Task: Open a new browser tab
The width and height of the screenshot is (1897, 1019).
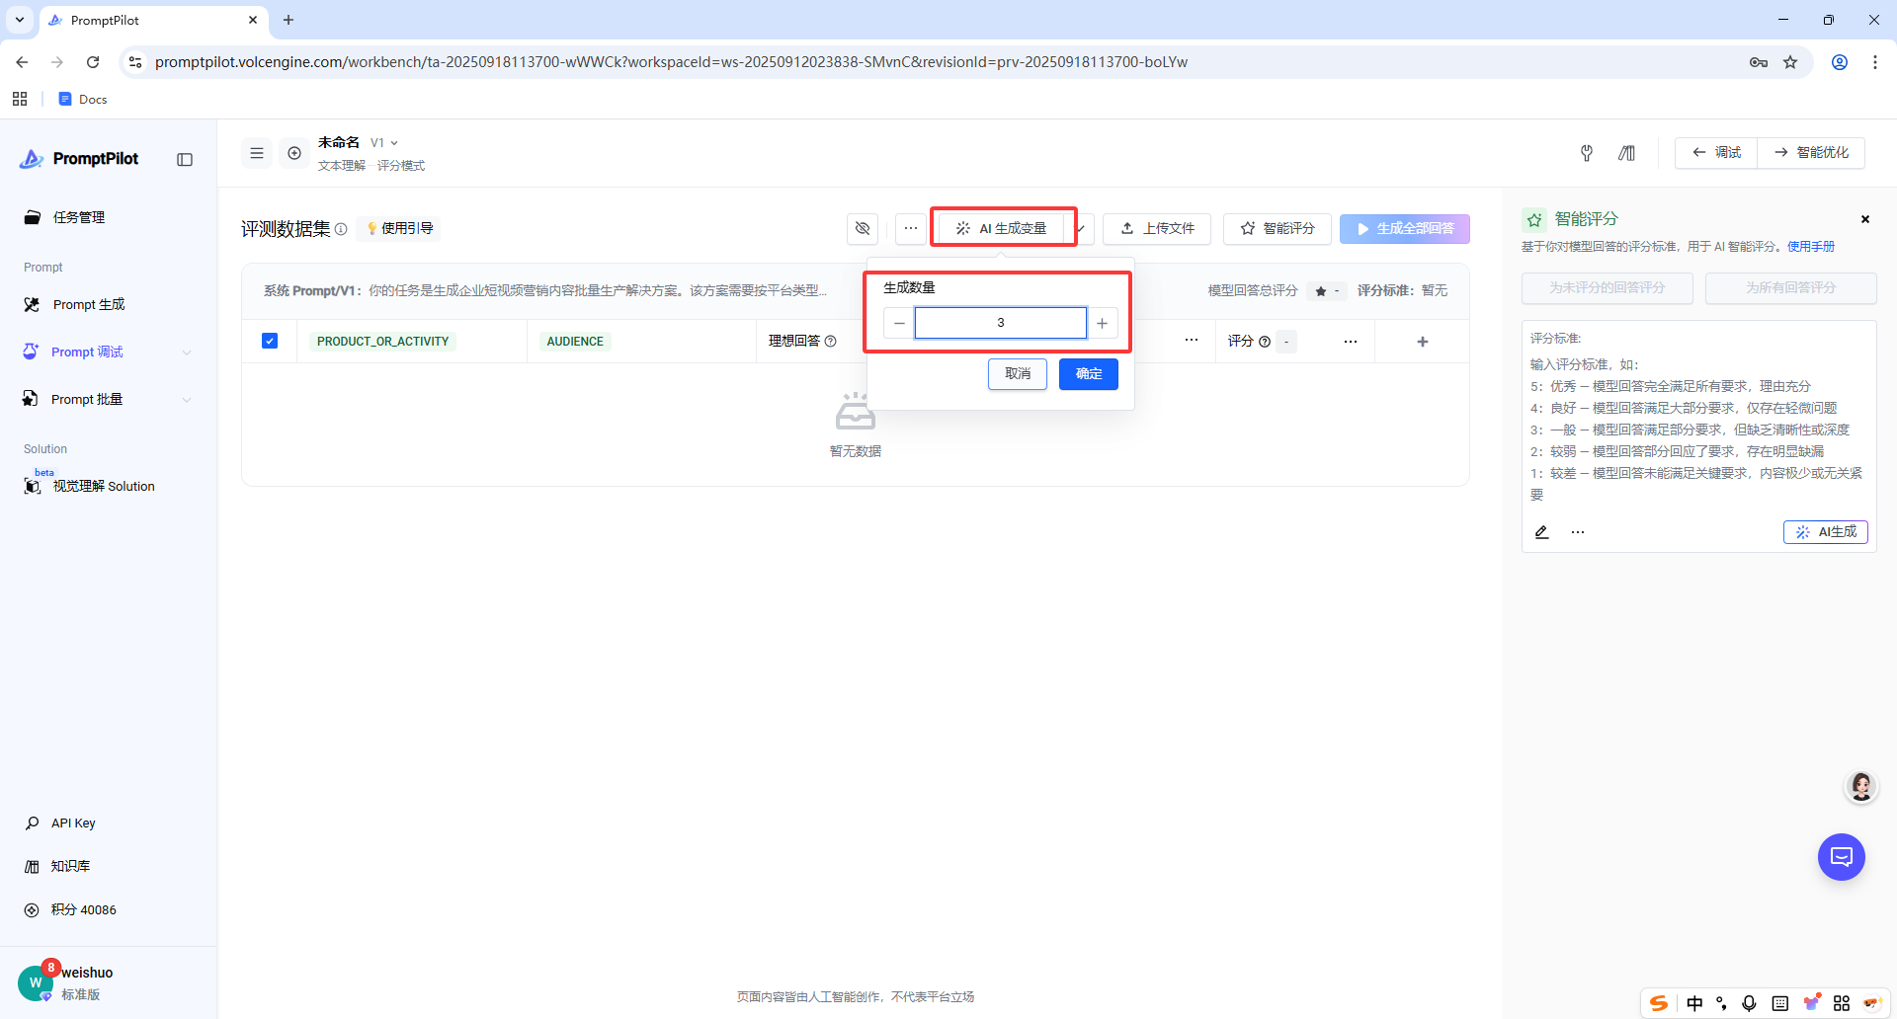Action: [x=289, y=20]
